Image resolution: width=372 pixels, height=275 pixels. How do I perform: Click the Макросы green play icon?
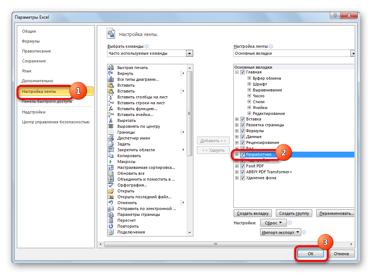(111, 162)
